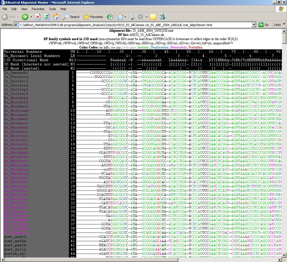This screenshot has height=262, width=287.
Task: Click the Stop loading icon
Action: [x=38, y=17]
